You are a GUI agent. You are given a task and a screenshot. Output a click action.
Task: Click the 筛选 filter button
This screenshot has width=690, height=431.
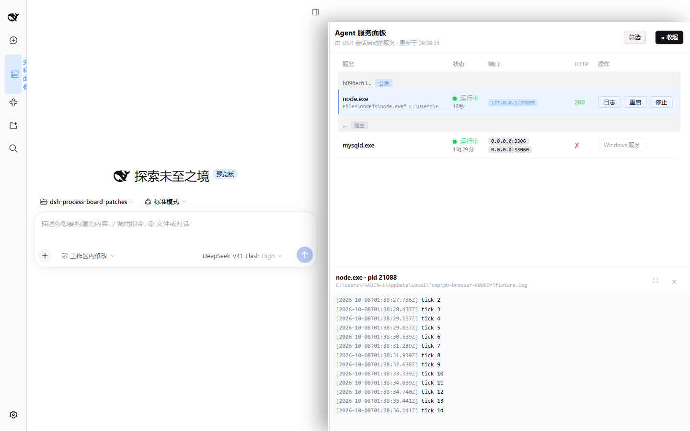[635, 37]
